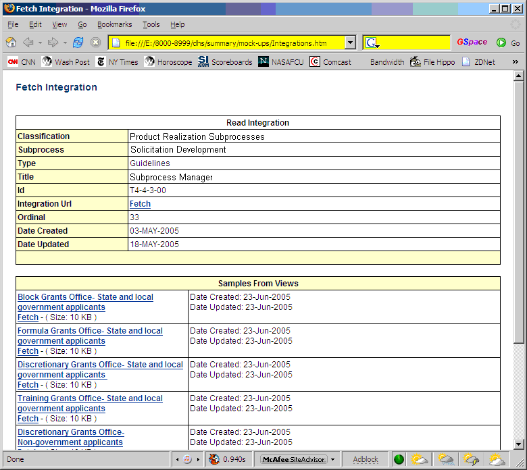
Task: Open the NASAFCU bookmark
Action: pos(280,62)
